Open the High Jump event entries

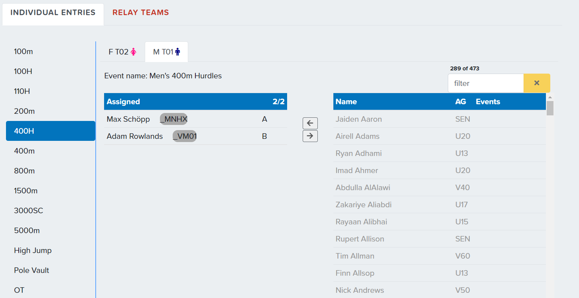pos(33,250)
